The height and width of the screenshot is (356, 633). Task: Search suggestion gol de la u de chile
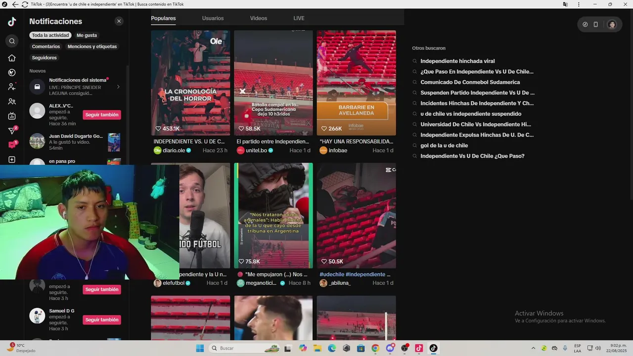(x=444, y=145)
